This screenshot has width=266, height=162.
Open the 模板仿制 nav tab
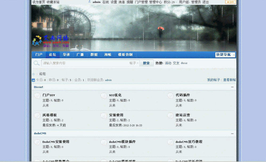click(x=125, y=55)
